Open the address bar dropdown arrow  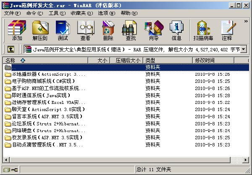coord(244,49)
